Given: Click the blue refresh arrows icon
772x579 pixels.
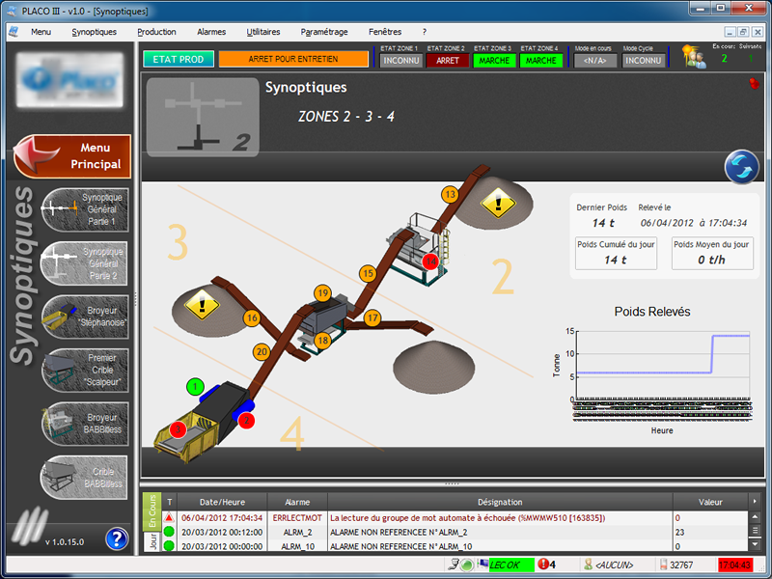Looking at the screenshot, I should coord(741,167).
